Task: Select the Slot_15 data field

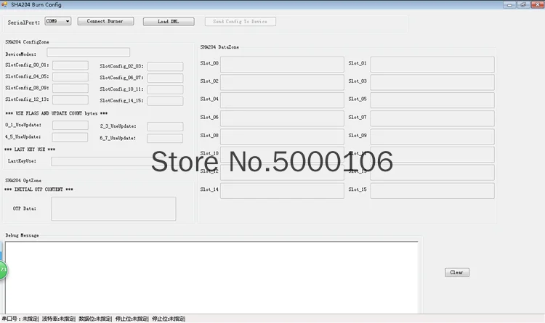Action: 432,191
